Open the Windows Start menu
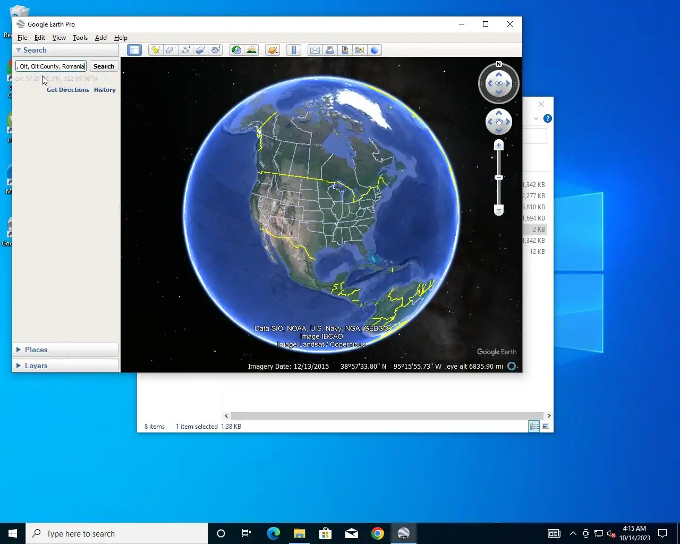This screenshot has width=680, height=544. [13, 533]
